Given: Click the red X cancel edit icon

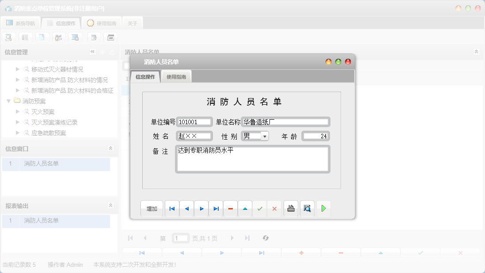Looking at the screenshot, I should [274, 209].
